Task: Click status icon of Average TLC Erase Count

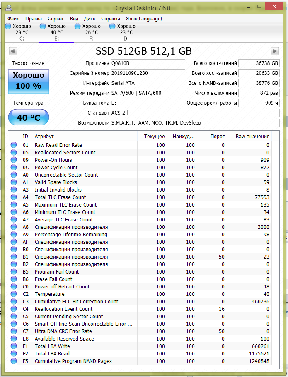Action: pyautogui.click(x=14, y=219)
